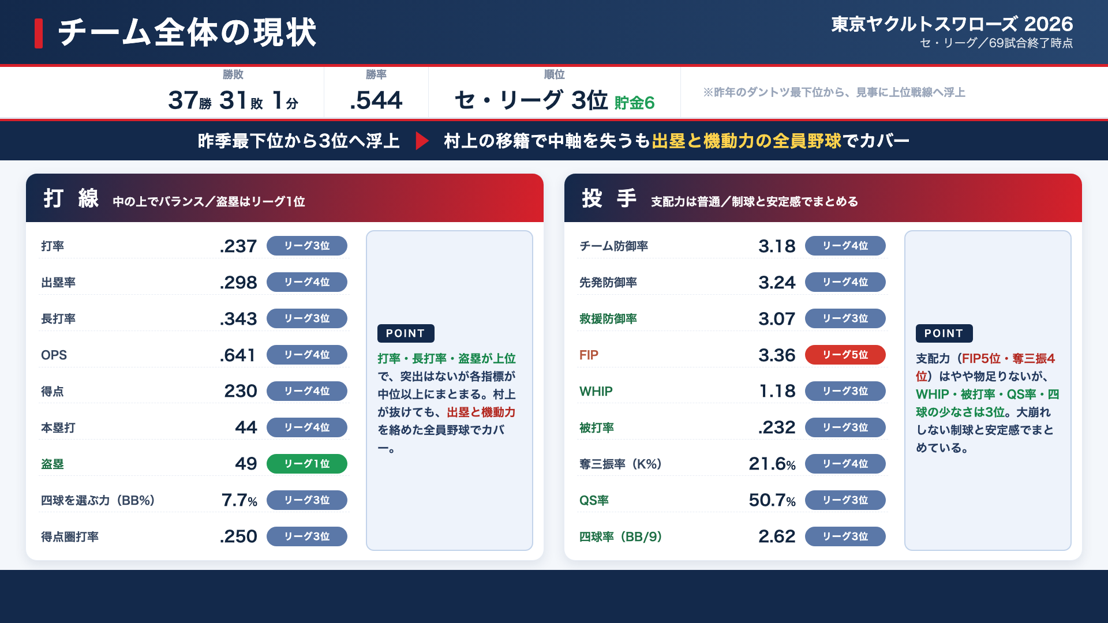Screen dimensions: 1108x623
Task: Click the FIP リーグ5位 red badge
Action: tap(845, 355)
